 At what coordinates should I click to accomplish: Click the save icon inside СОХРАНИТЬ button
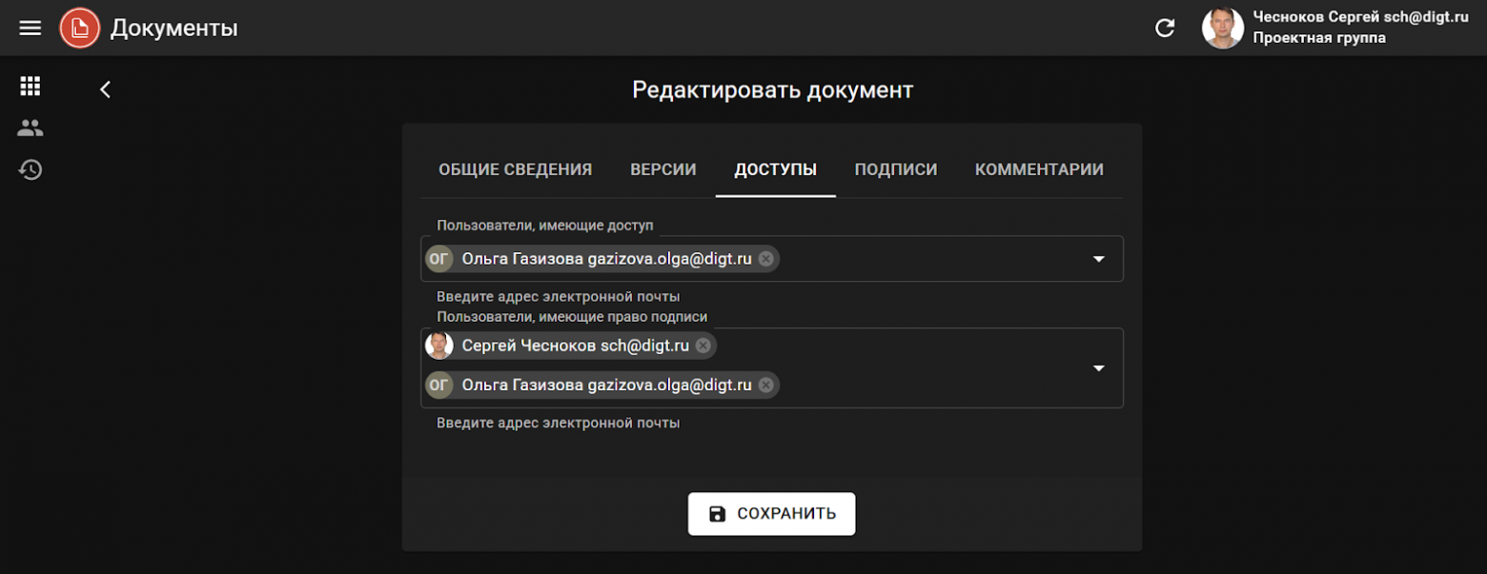[718, 513]
